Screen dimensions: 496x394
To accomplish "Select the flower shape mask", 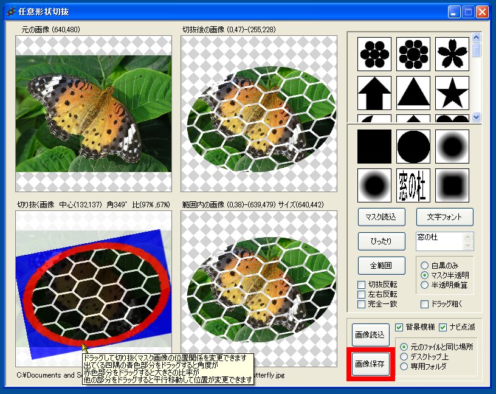I will [x=373, y=54].
